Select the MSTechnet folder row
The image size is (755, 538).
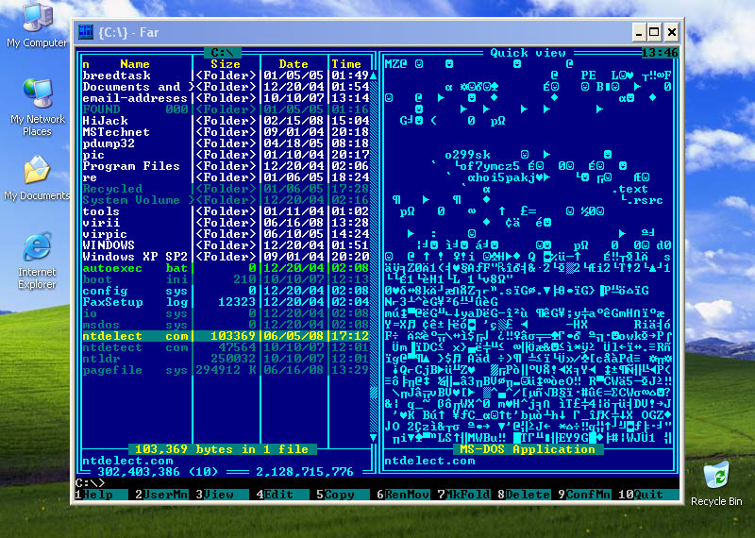[x=226, y=132]
